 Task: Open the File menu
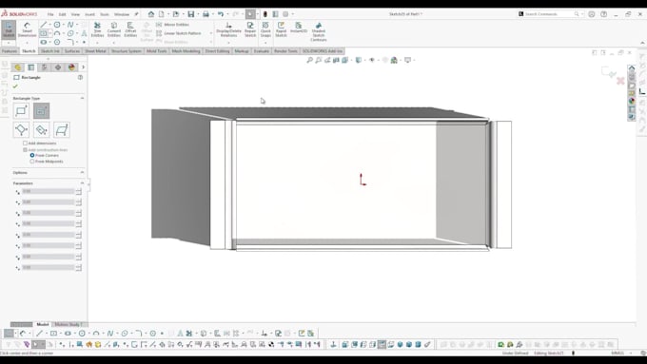pos(50,14)
